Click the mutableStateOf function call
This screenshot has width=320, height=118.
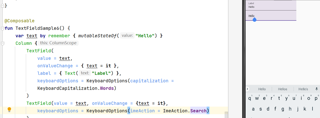click(97, 36)
